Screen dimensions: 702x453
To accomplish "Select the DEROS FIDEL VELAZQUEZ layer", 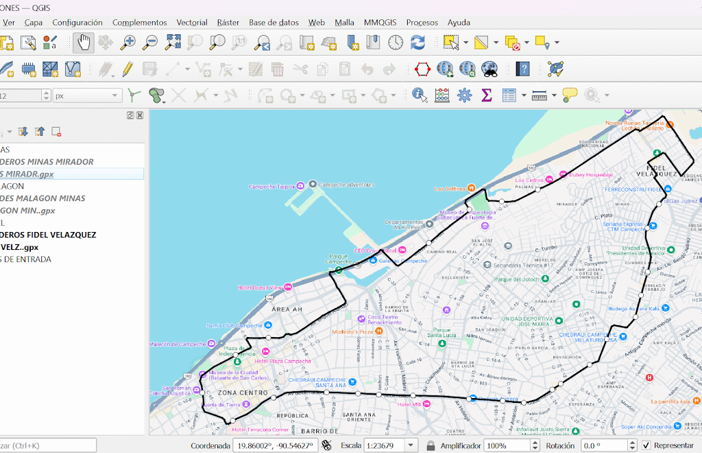I will pos(48,235).
